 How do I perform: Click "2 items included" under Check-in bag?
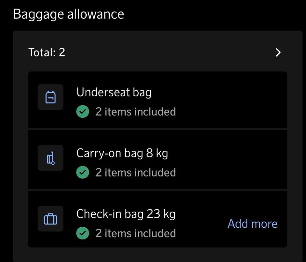point(135,233)
